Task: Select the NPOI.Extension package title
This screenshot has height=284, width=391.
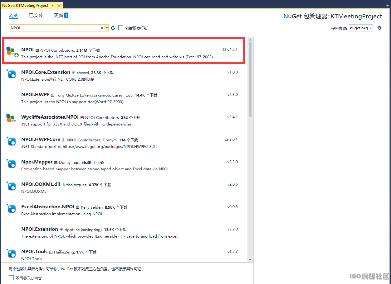Action: coord(40,229)
